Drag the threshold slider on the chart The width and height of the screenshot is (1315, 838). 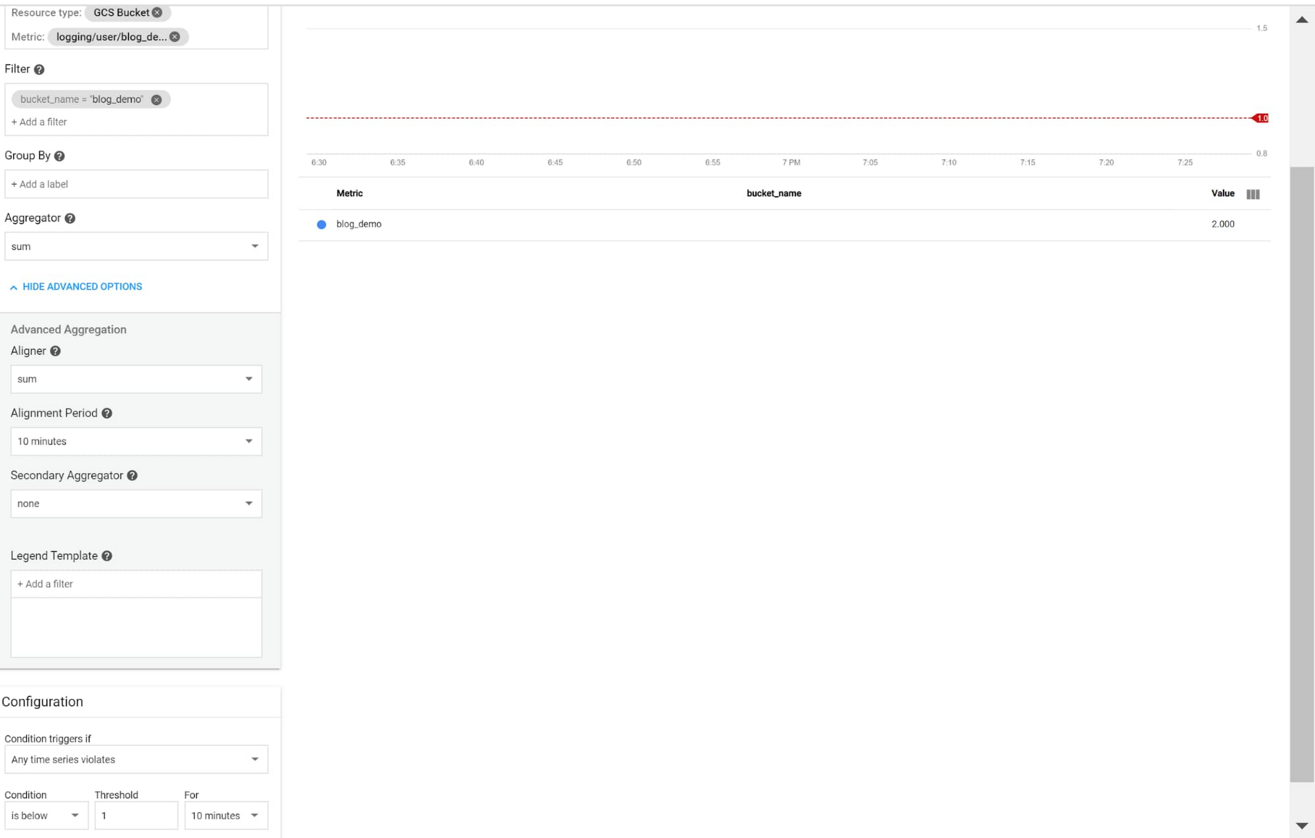tap(1261, 118)
